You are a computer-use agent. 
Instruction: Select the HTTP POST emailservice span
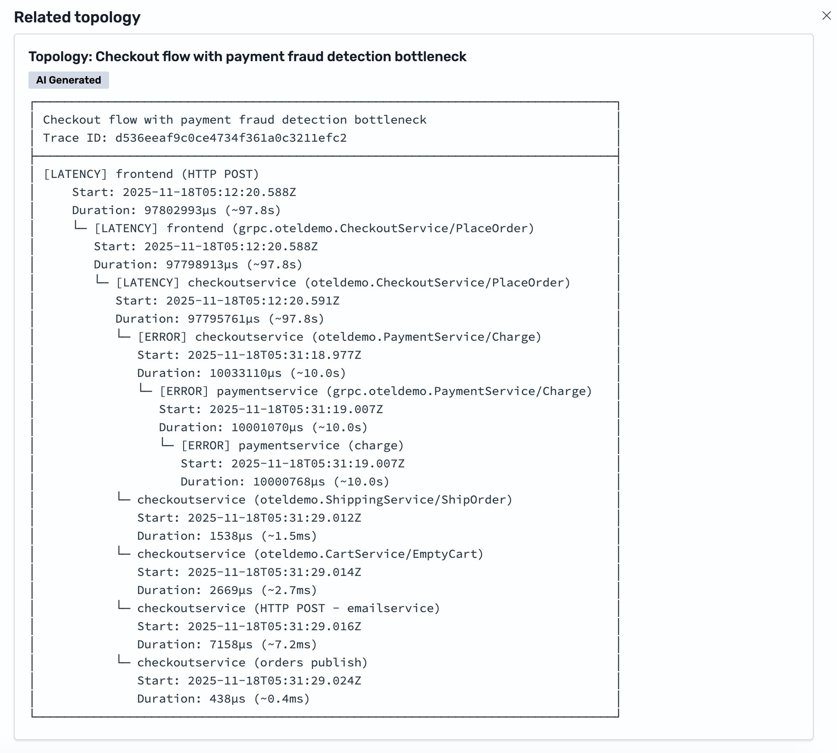[x=288, y=608]
